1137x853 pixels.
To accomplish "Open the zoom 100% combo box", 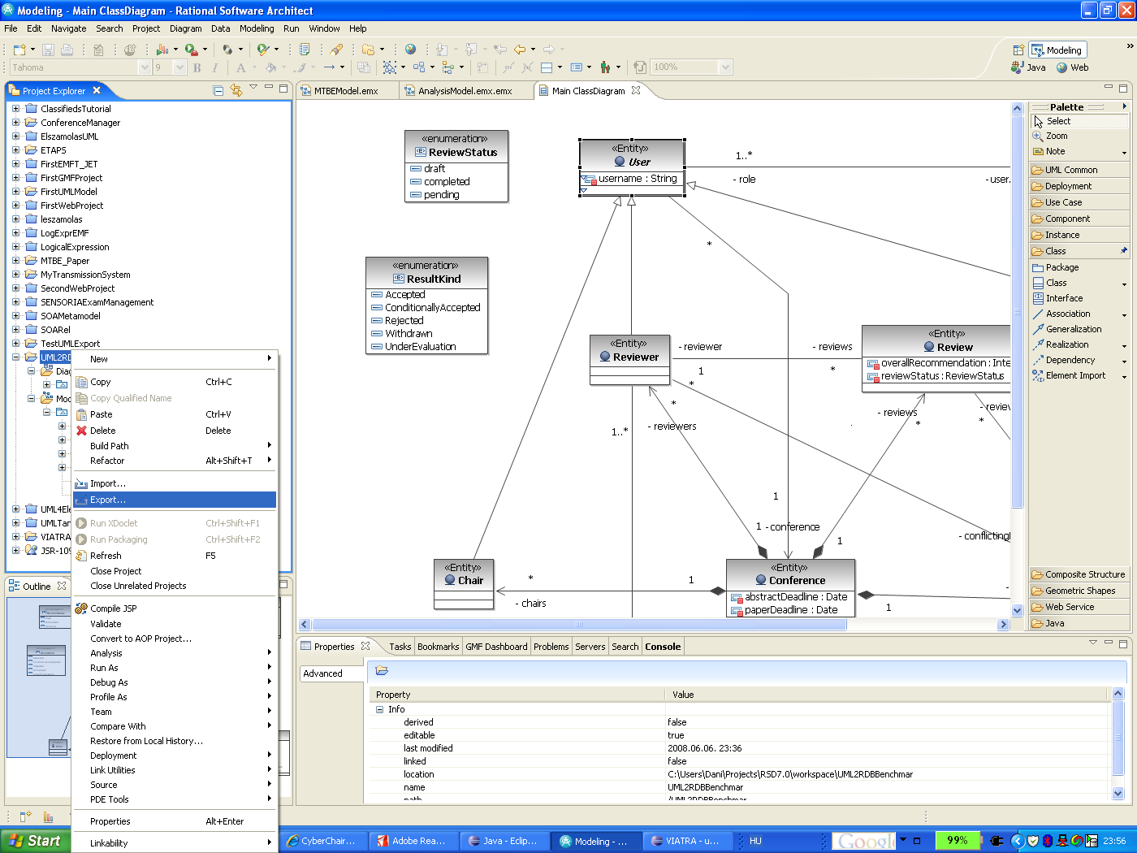I will pos(692,67).
